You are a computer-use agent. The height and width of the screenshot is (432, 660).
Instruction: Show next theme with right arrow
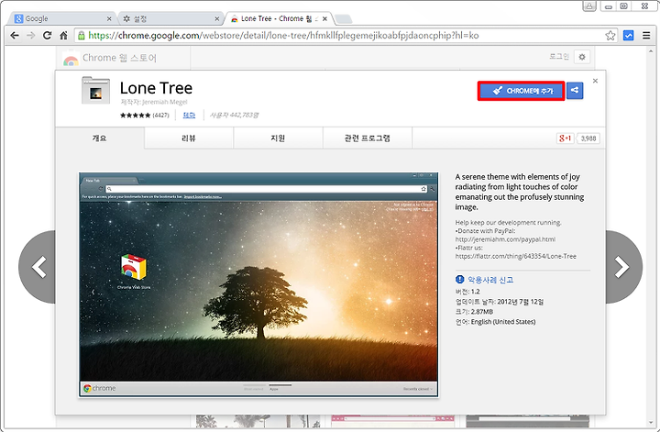click(x=624, y=267)
